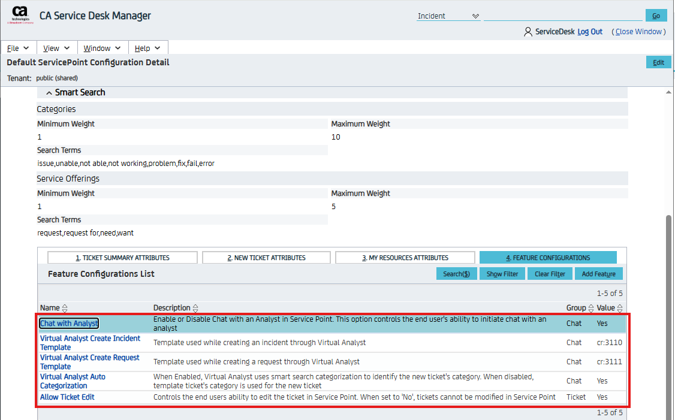
Task: Expand the Window menu
Action: tap(102, 48)
